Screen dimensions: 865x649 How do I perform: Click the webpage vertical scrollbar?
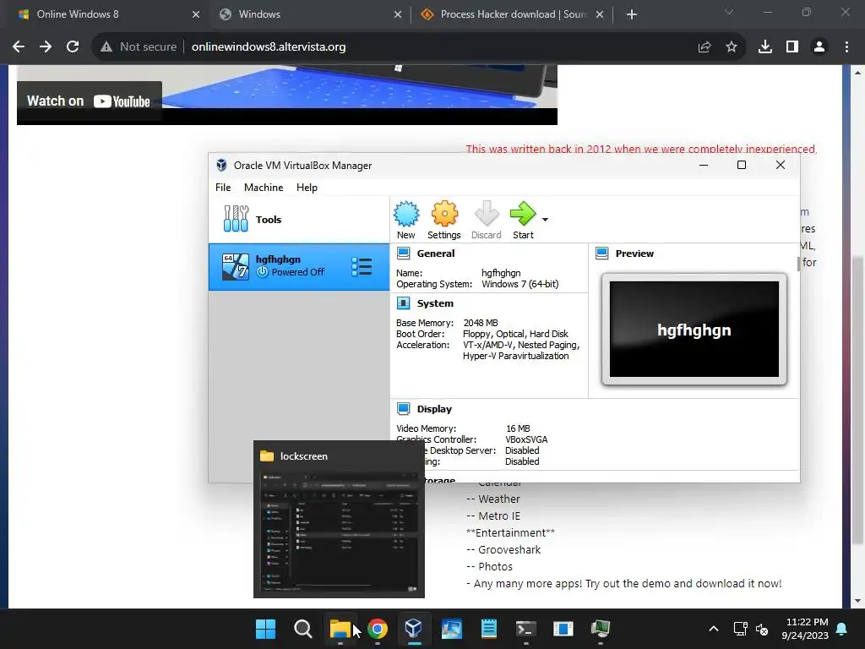[857, 400]
